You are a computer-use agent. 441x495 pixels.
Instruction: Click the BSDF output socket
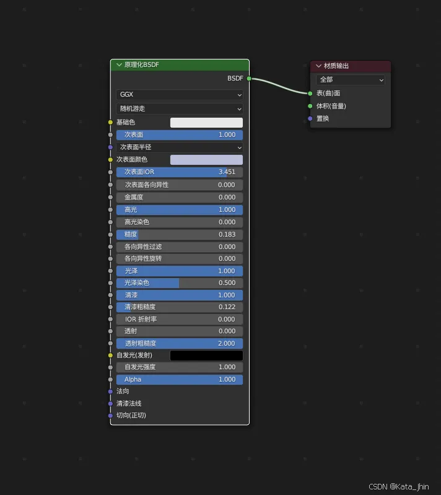[249, 79]
